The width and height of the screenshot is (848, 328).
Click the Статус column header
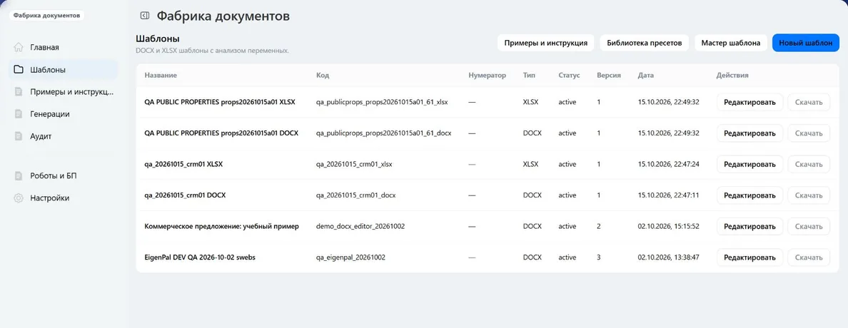point(569,75)
